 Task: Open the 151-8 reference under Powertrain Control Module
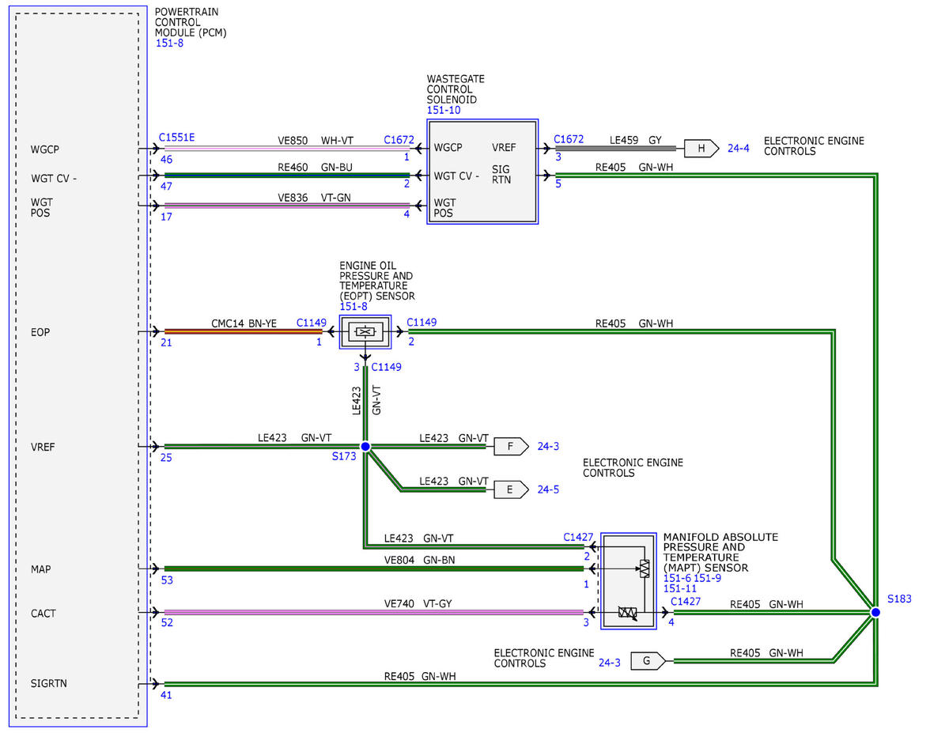coord(170,44)
